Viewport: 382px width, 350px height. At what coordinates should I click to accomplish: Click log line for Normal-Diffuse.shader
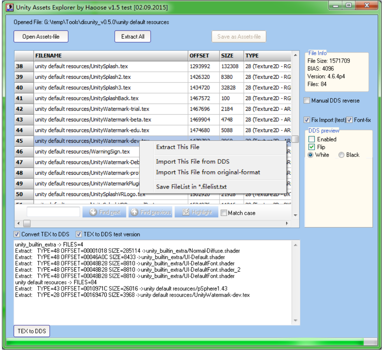click(127, 251)
